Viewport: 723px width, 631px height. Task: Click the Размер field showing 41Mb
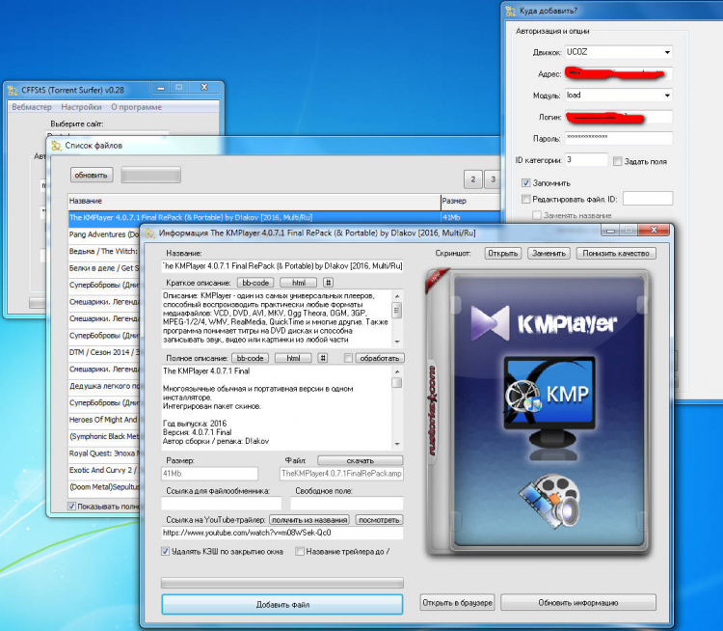[x=209, y=474]
